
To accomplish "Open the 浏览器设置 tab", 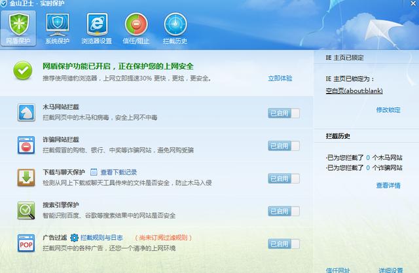I will [96, 29].
